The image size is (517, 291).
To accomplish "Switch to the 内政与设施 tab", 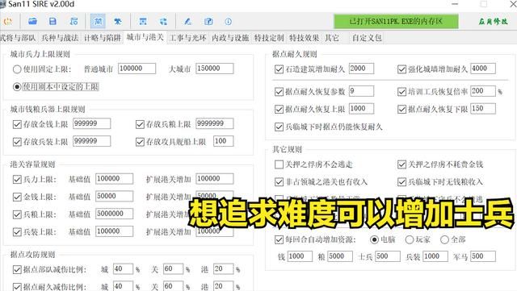I will (230, 38).
